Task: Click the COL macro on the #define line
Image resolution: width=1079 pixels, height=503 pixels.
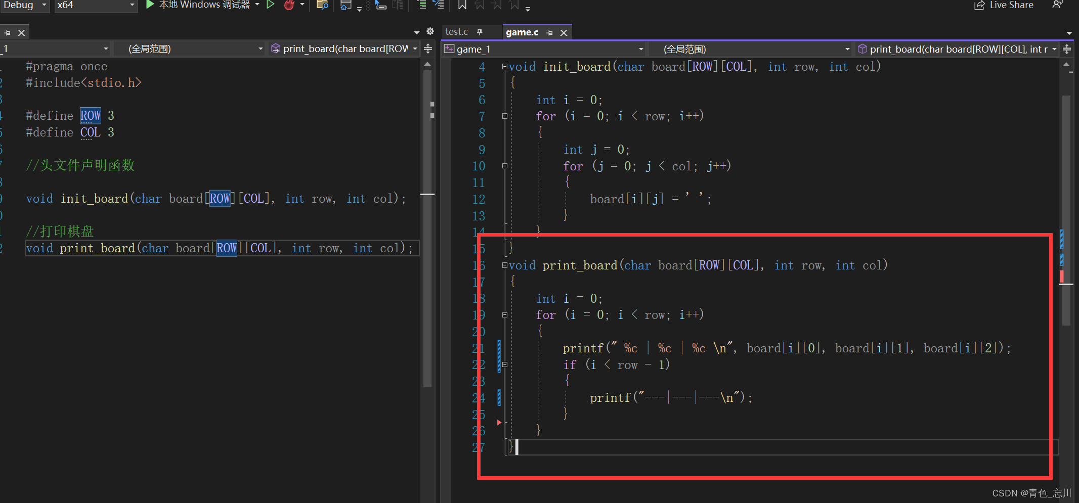Action: (x=91, y=132)
